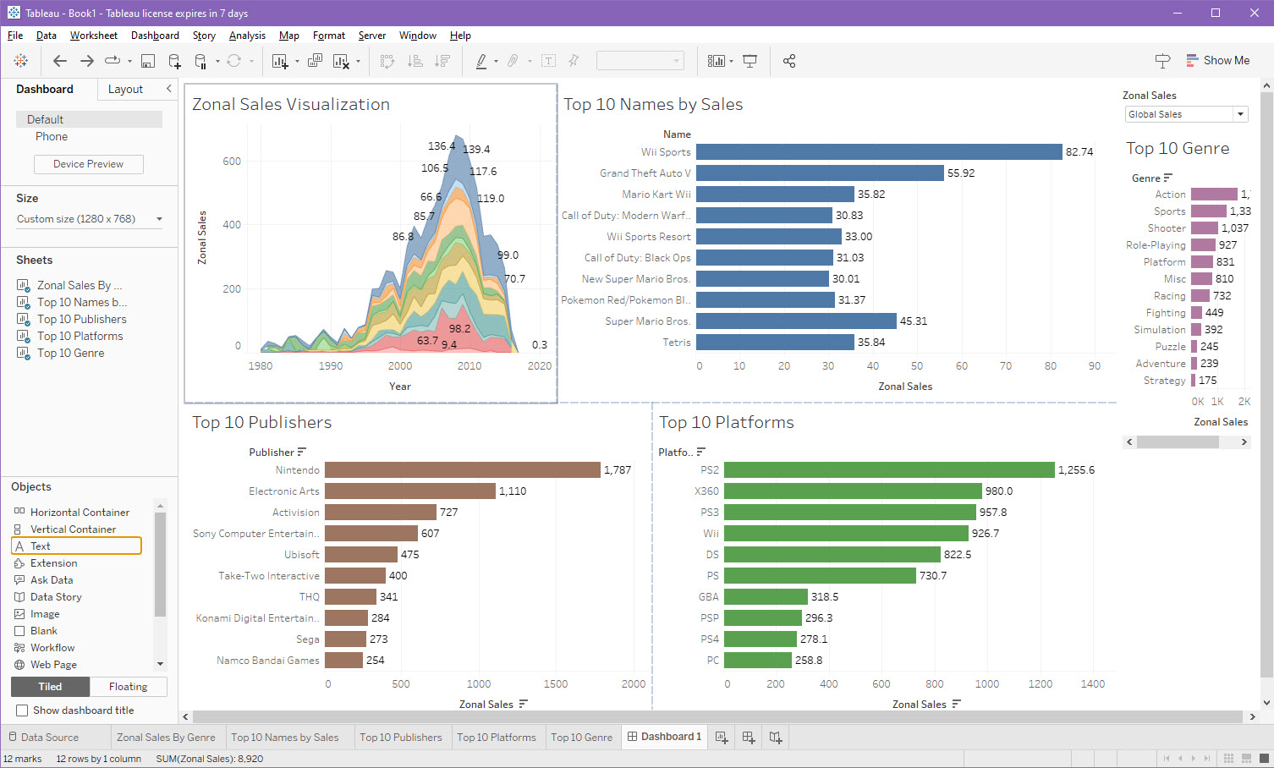Click the New Worksheet toolbar icon
The height and width of the screenshot is (768, 1274).
point(280,61)
